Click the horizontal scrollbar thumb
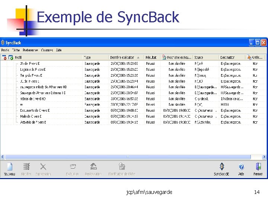 pos(128,157)
